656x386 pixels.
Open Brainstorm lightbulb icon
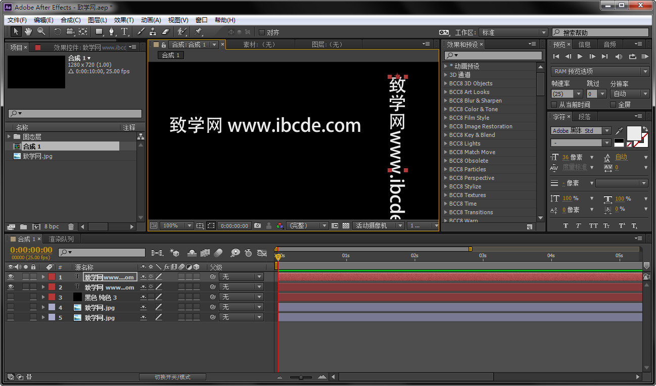tap(235, 253)
